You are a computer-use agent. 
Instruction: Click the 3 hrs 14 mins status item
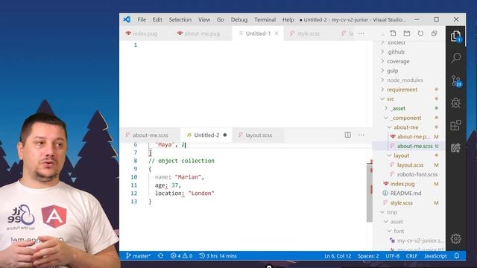click(x=218, y=256)
